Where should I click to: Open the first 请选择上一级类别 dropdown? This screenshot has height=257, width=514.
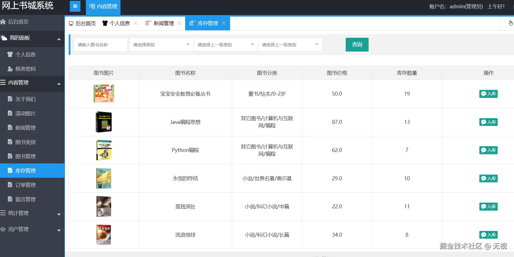(x=226, y=45)
